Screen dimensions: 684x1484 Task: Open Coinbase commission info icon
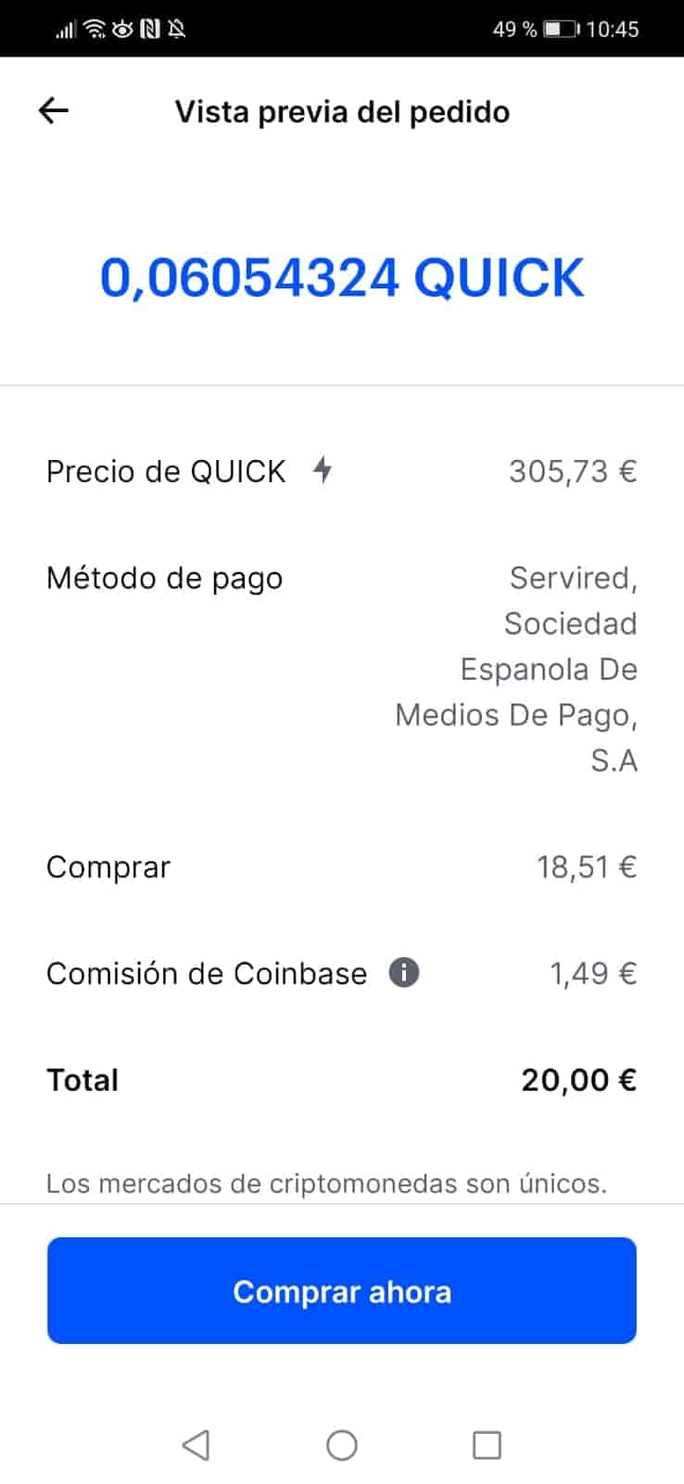403,973
